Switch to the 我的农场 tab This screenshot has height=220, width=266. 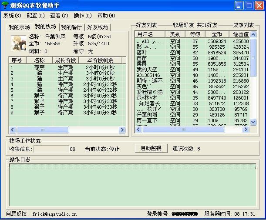point(19,27)
